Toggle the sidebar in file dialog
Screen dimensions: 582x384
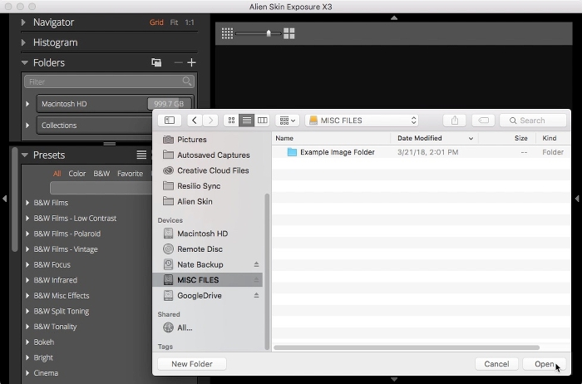[170, 121]
